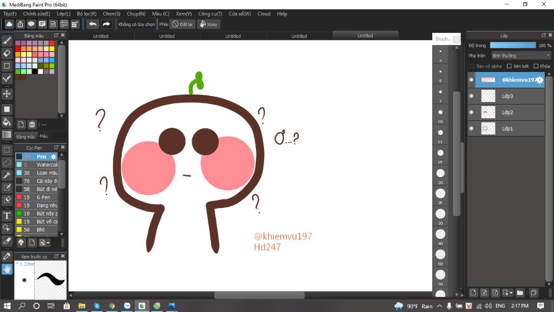
Task: Click the Độ trong opacity slider
Action: [512, 45]
